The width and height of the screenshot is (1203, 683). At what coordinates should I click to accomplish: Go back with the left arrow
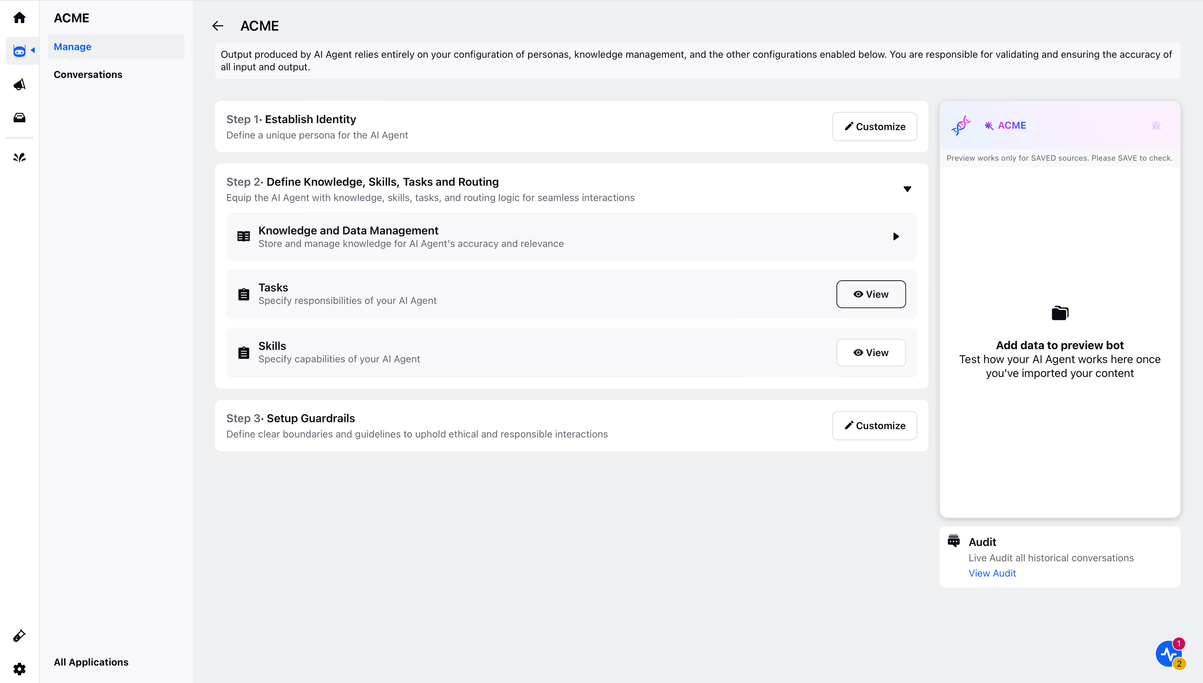coord(218,26)
